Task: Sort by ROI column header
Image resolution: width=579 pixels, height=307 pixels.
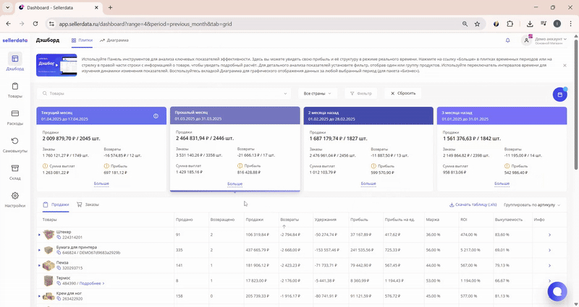Action: (x=464, y=220)
